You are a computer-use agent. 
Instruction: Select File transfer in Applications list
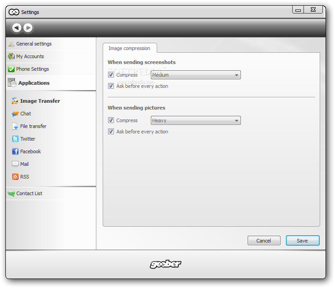tap(33, 126)
